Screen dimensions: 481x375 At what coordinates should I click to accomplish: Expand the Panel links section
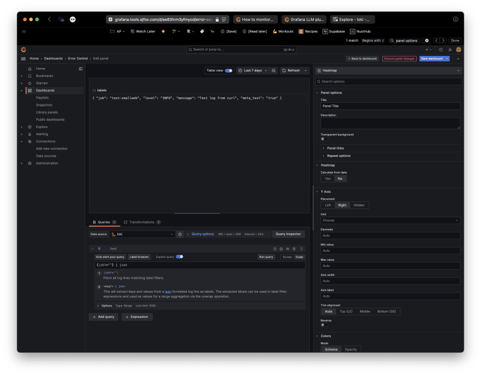(334, 148)
